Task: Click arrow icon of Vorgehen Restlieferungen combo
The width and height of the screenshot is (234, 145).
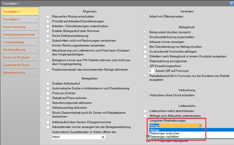Action: coord(200,126)
